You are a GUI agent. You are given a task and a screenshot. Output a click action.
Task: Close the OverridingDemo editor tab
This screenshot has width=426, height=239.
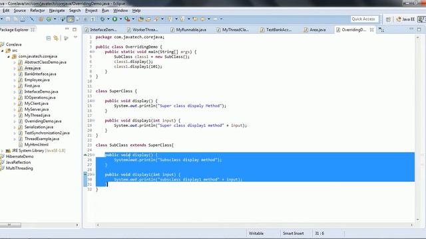[371, 30]
